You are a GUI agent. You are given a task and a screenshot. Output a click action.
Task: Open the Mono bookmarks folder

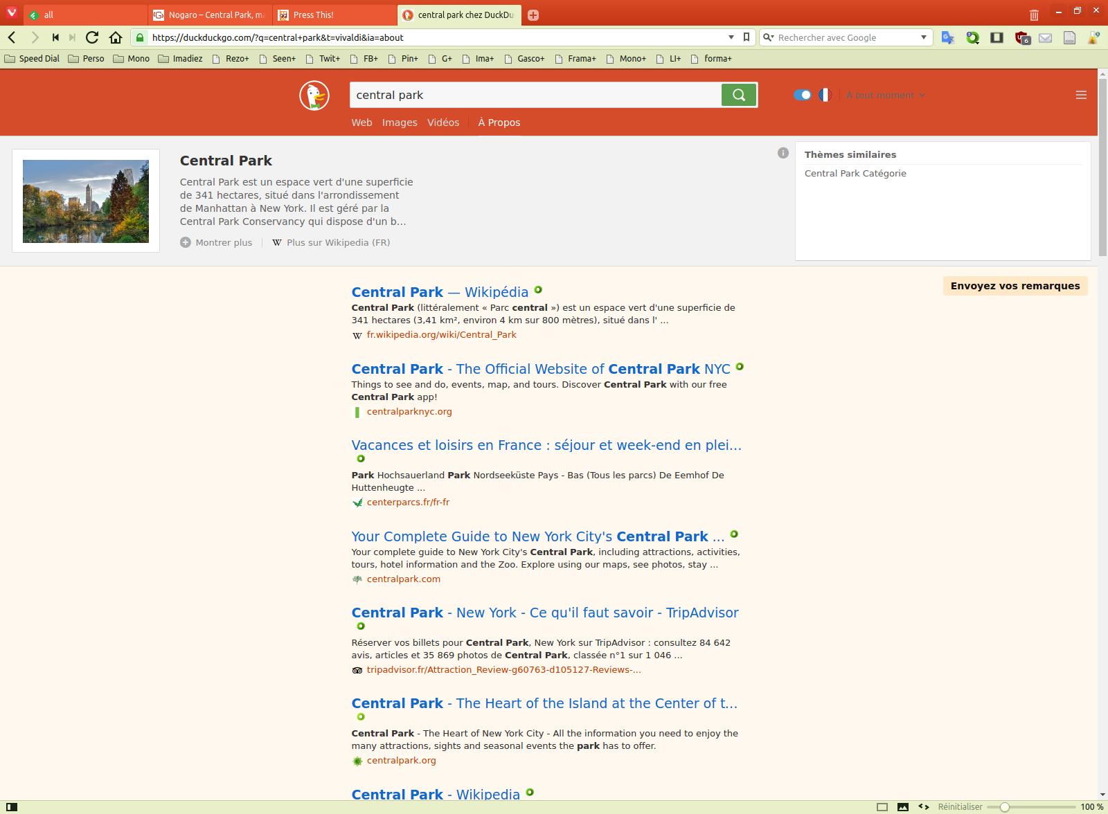[x=131, y=59]
